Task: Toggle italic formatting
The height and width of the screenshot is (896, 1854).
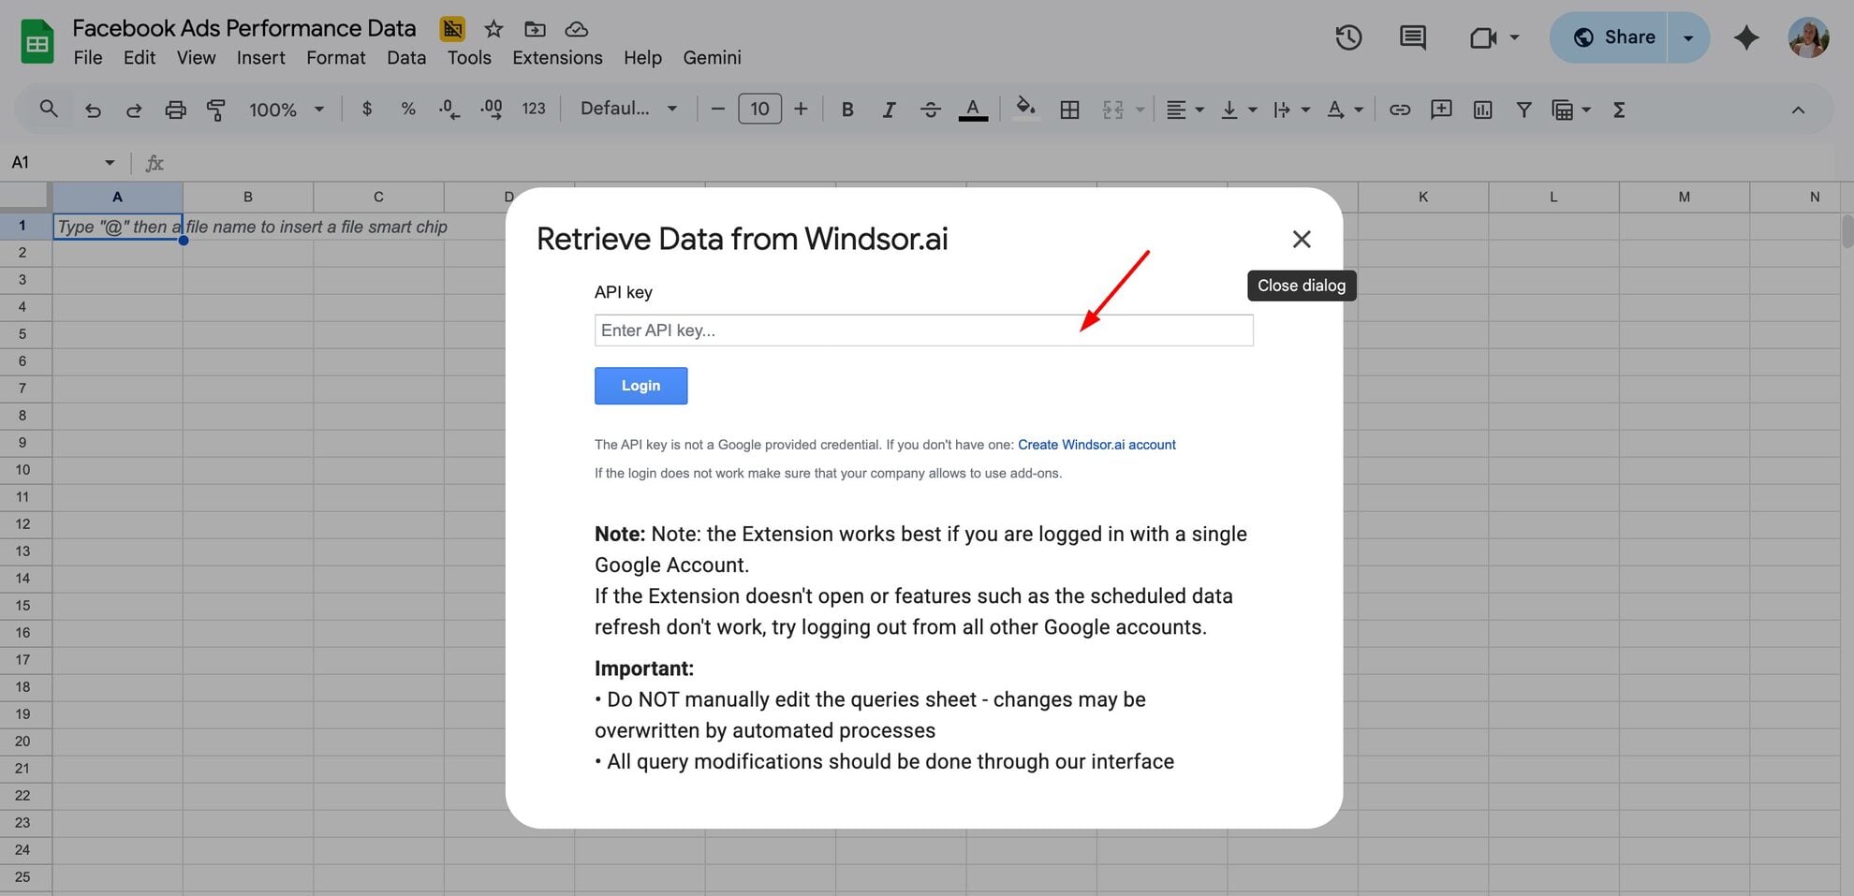Action: click(888, 109)
